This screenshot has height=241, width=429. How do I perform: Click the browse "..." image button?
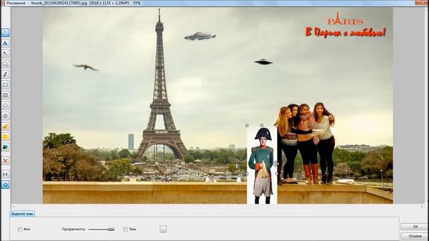point(163,229)
